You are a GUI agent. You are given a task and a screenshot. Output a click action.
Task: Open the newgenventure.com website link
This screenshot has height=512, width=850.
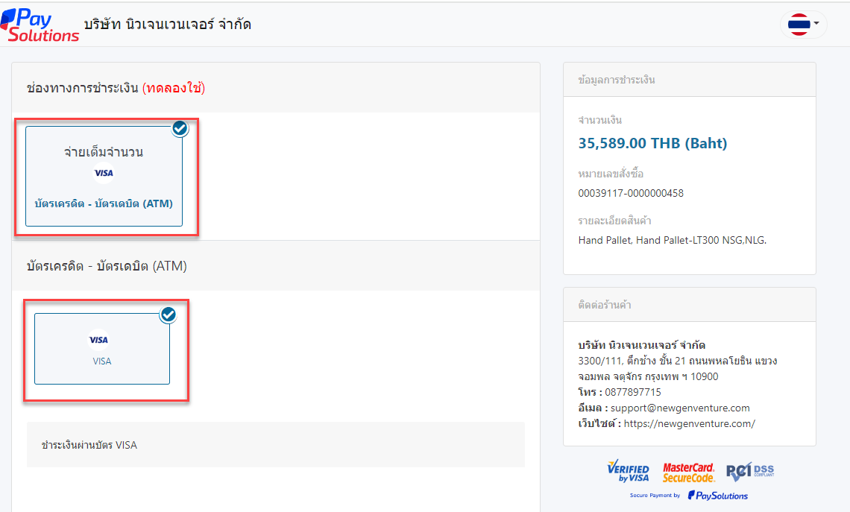[690, 423]
